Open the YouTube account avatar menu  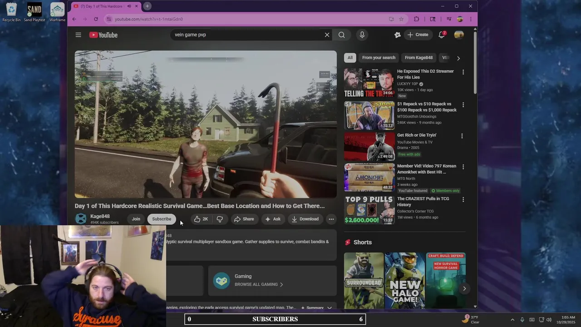pyautogui.click(x=459, y=35)
